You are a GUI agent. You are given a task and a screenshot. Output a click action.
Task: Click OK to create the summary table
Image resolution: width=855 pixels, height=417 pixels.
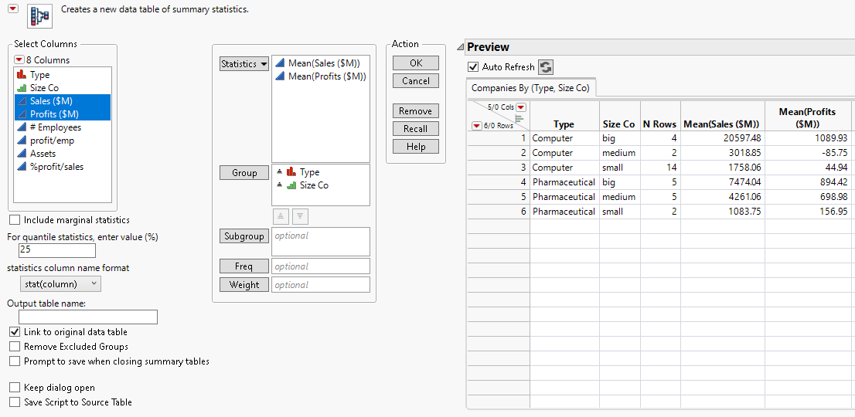click(415, 63)
